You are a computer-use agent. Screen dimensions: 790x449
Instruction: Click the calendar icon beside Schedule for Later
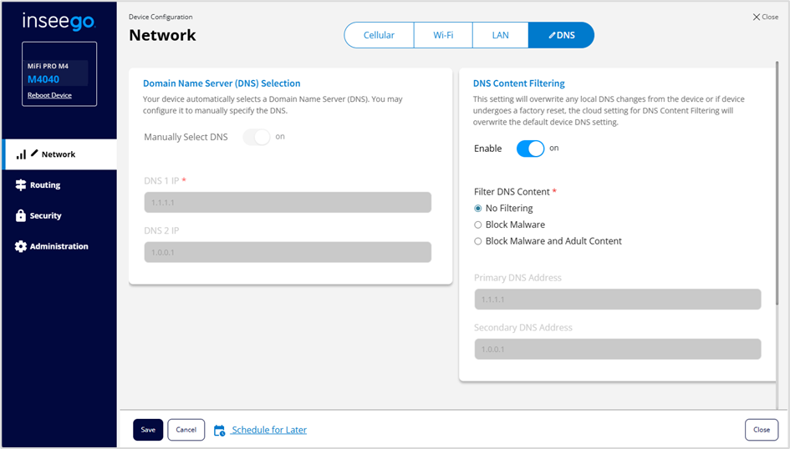tap(219, 430)
